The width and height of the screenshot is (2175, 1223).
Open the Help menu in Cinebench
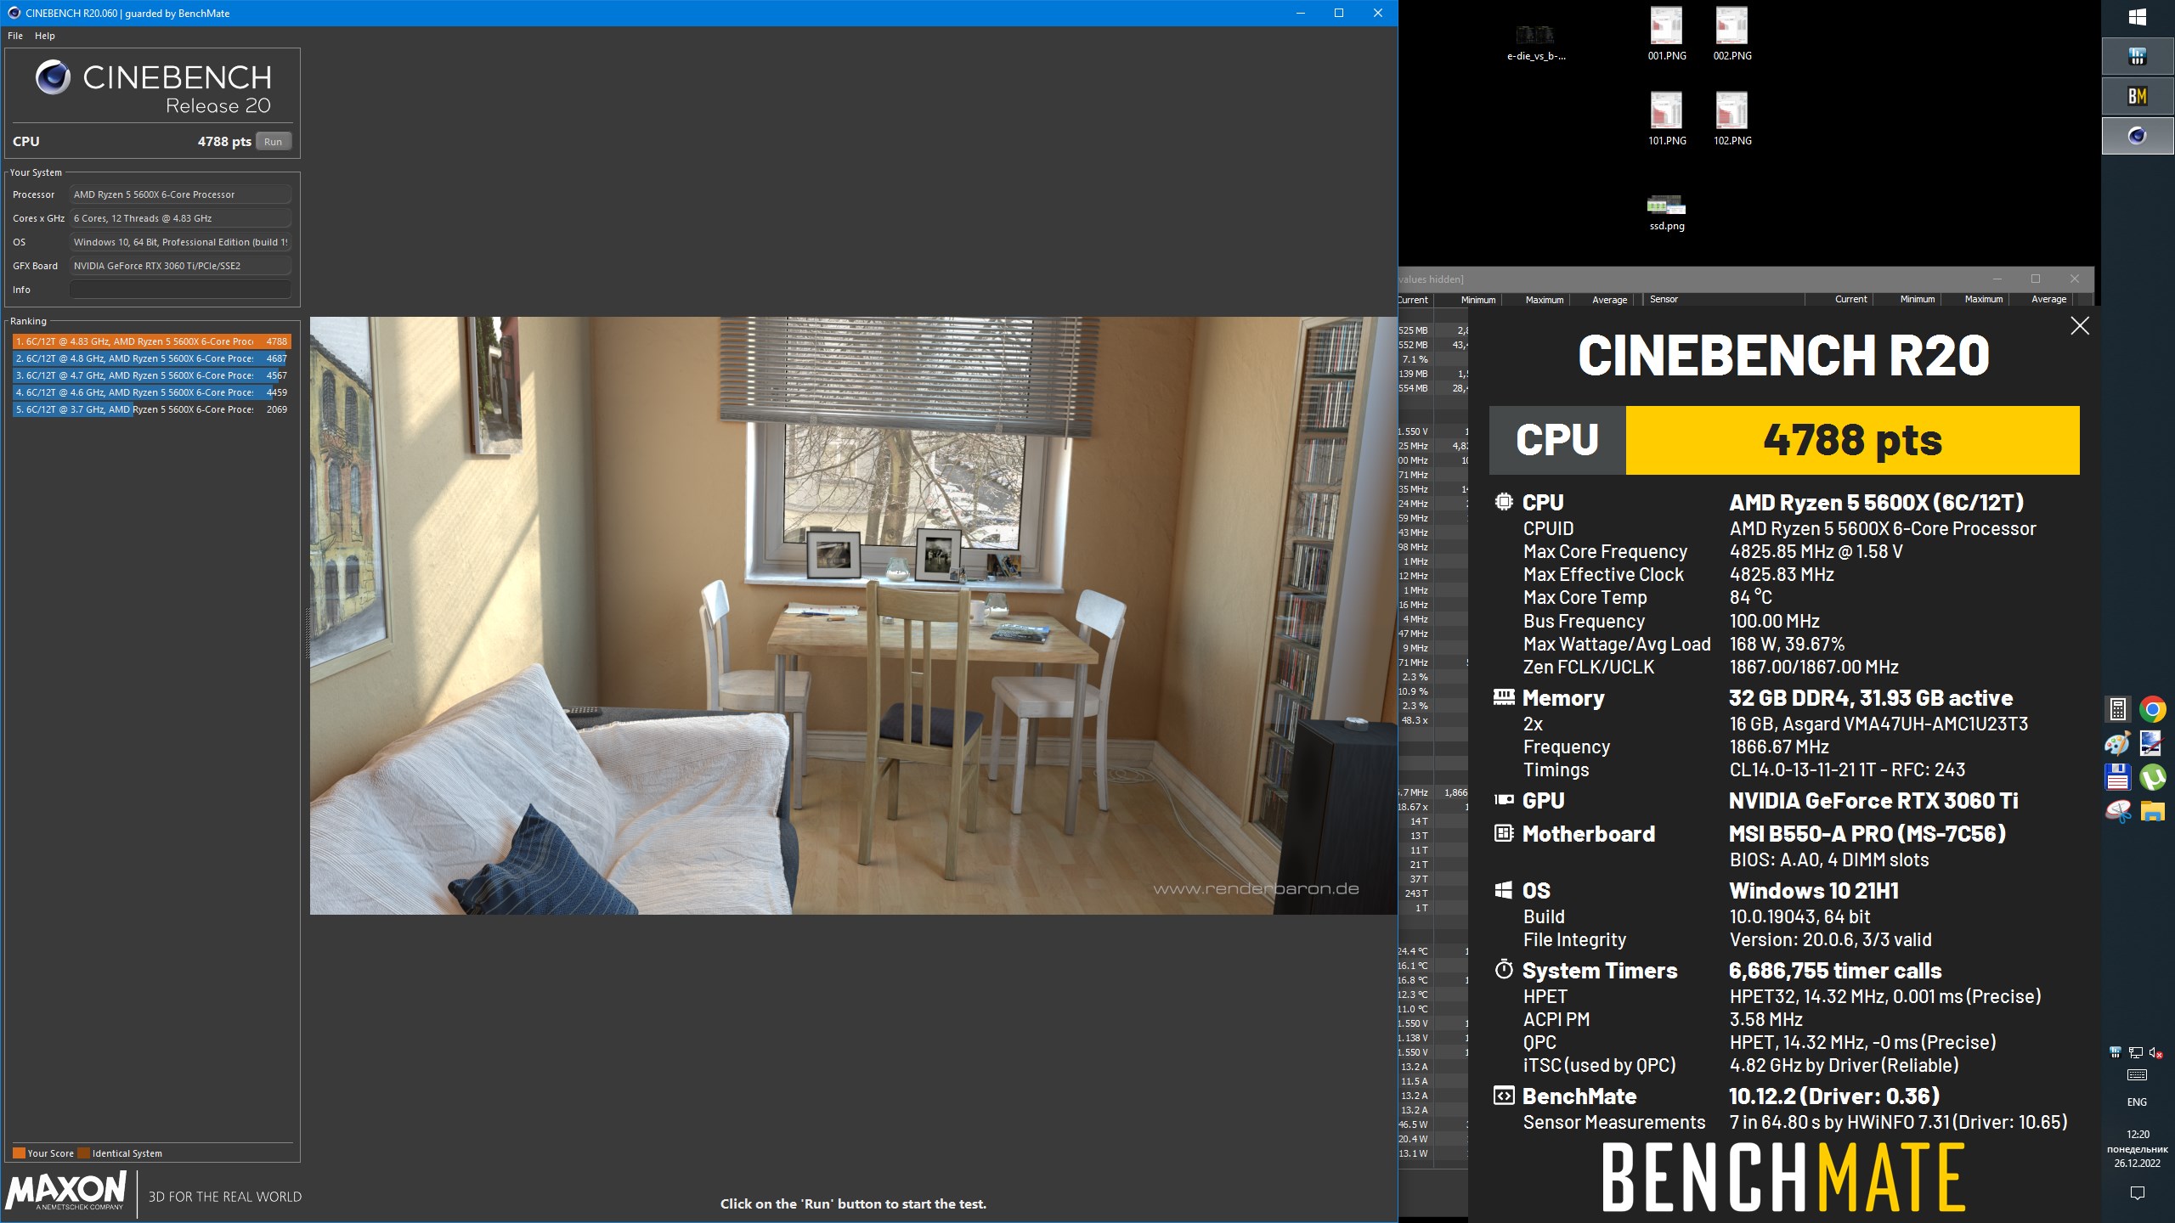pos(45,36)
